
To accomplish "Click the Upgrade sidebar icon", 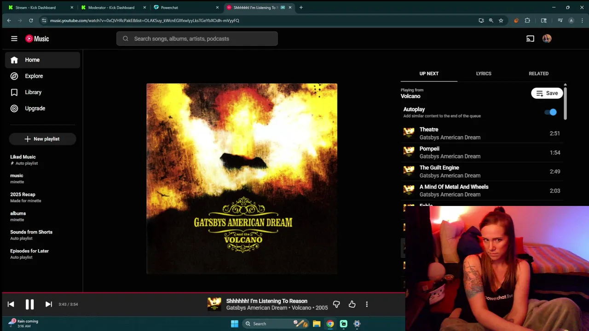I will 14,108.
